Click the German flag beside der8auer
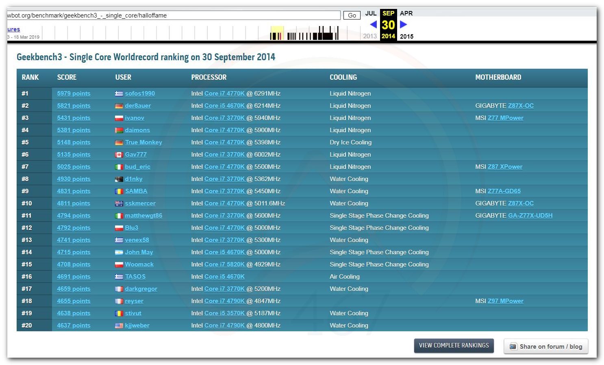Image resolution: width=604 pixels, height=365 pixels. point(119,106)
